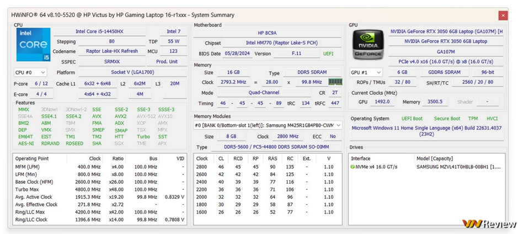This screenshot has height=234, width=518.
Task: Select the 1600 memory timing row
Action: (x=268, y=212)
